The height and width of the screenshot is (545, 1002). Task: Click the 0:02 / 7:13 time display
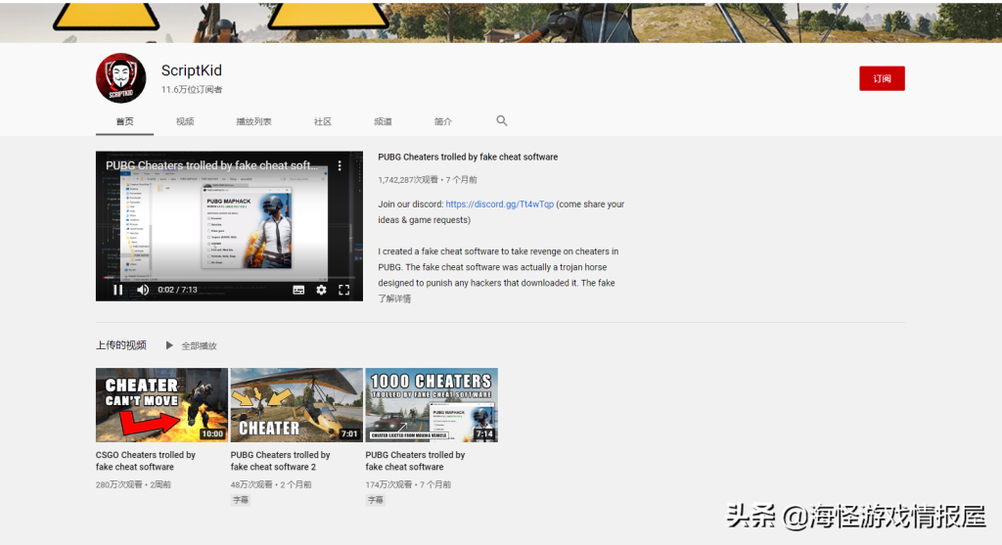178,290
